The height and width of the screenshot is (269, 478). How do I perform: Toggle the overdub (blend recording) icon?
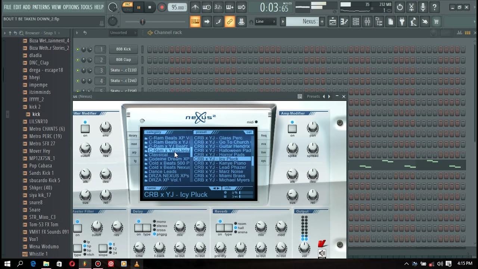pyautogui.click(x=230, y=7)
